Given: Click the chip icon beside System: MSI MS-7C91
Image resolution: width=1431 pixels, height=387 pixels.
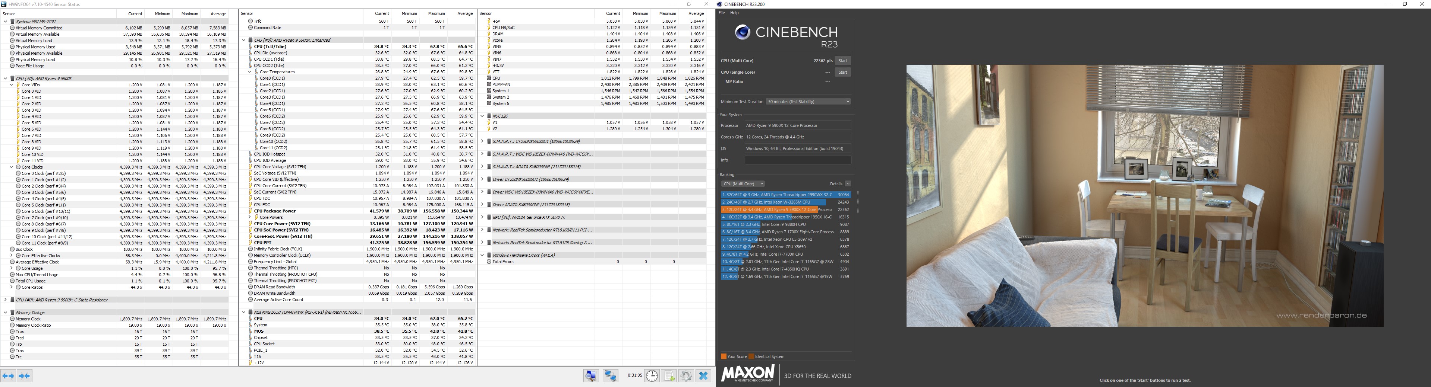Looking at the screenshot, I should point(12,22).
